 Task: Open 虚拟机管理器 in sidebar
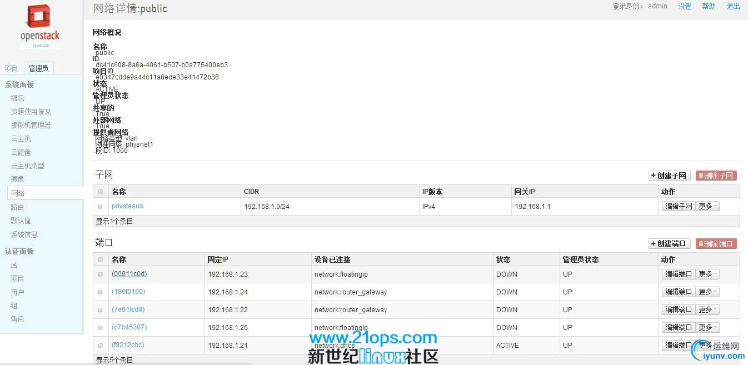click(31, 125)
